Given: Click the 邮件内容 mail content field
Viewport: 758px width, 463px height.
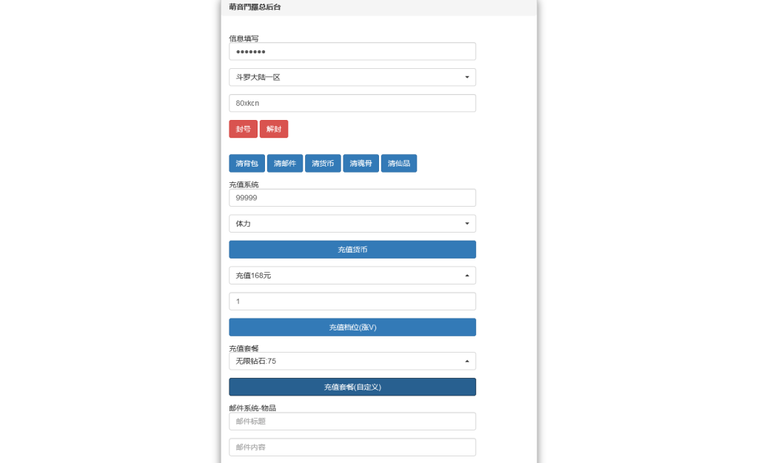Looking at the screenshot, I should (x=352, y=447).
